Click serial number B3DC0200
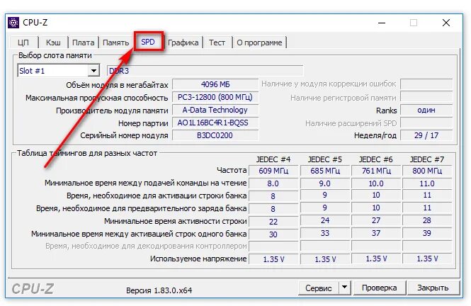 pos(215,135)
